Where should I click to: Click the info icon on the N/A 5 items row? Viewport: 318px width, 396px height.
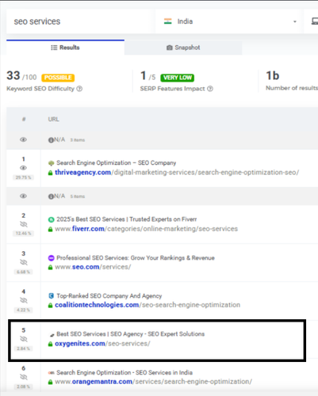point(51,196)
